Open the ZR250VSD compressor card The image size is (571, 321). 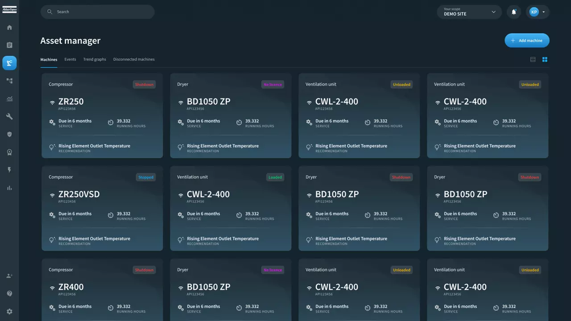tap(102, 208)
